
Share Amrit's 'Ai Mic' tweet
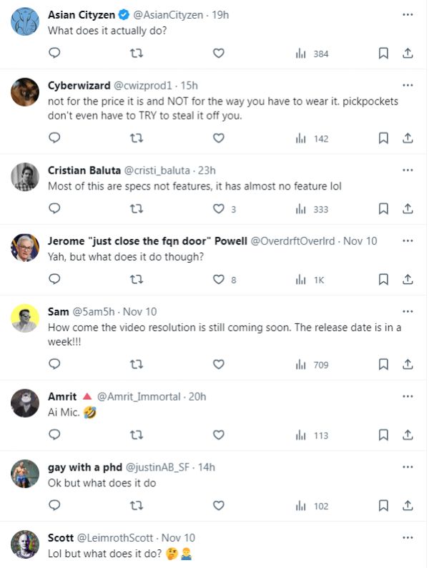point(408,435)
